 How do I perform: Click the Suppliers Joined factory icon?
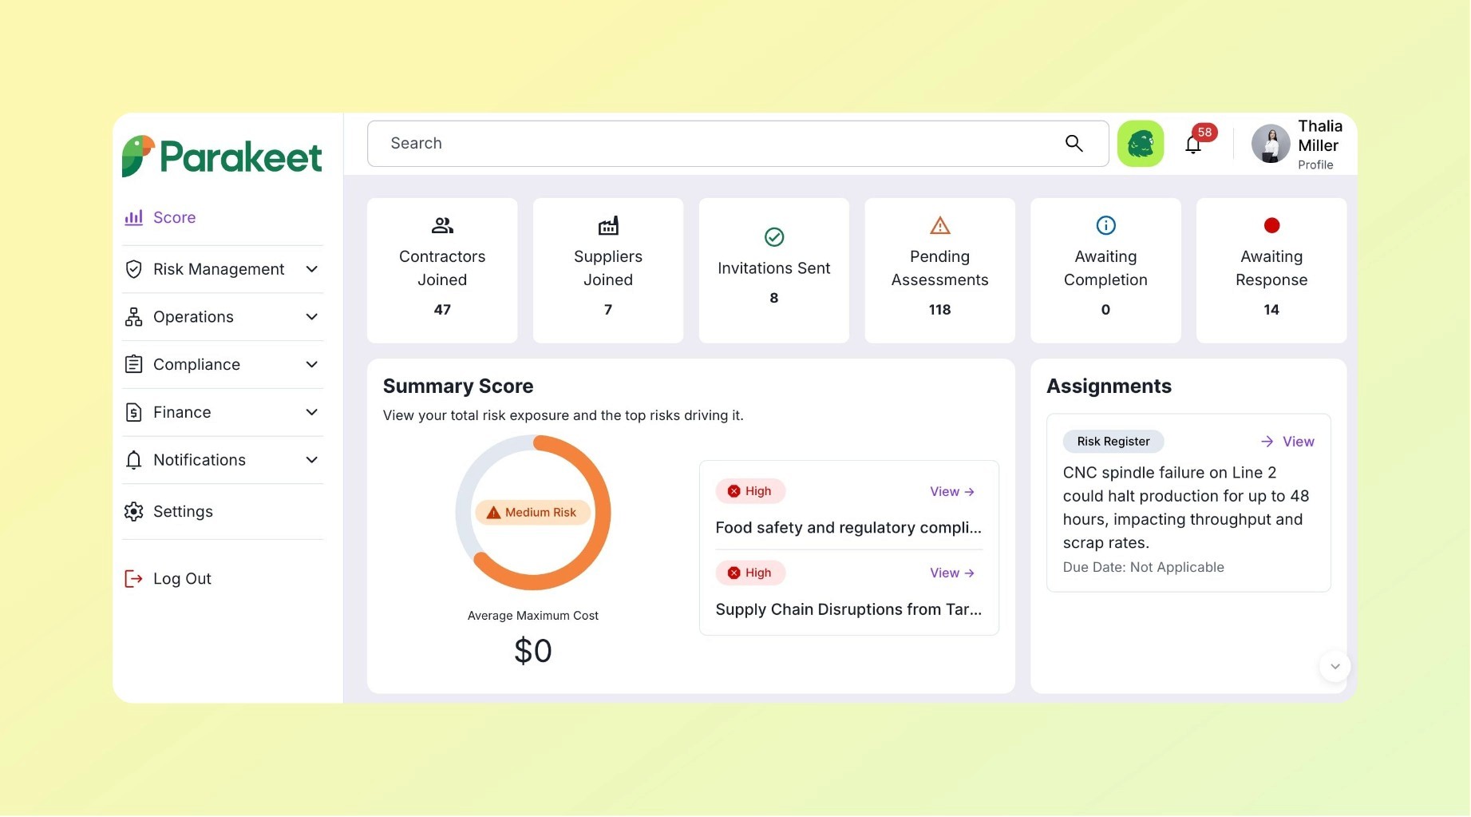point(607,225)
